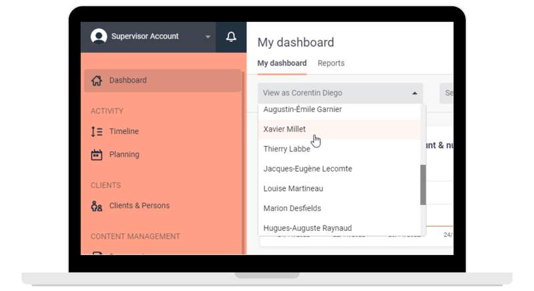The image size is (534, 291).
Task: Click the Supervisor Account avatar icon
Action: click(x=99, y=37)
